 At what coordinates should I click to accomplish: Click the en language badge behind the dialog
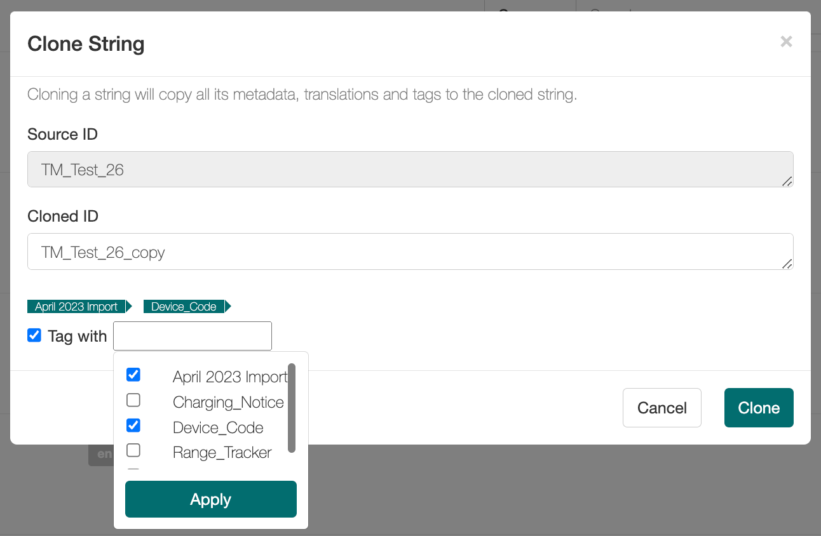[x=106, y=455]
